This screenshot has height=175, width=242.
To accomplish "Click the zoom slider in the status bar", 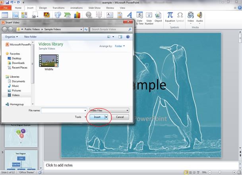I will [x=225, y=172].
